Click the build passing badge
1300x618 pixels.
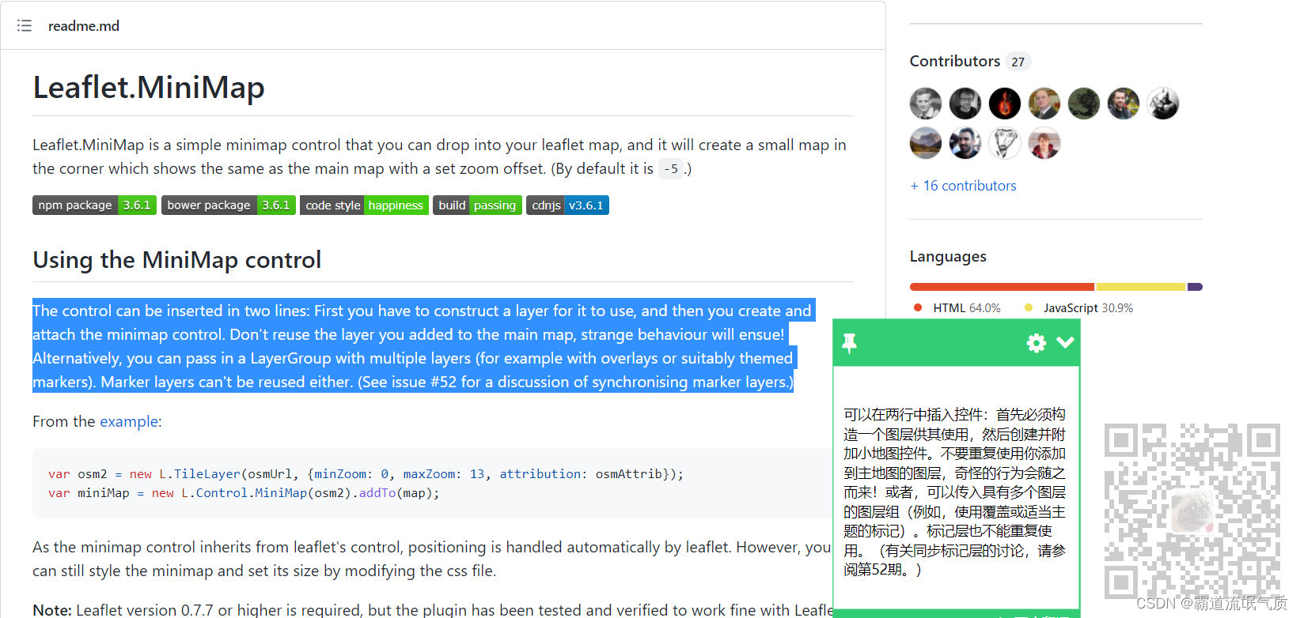point(477,205)
